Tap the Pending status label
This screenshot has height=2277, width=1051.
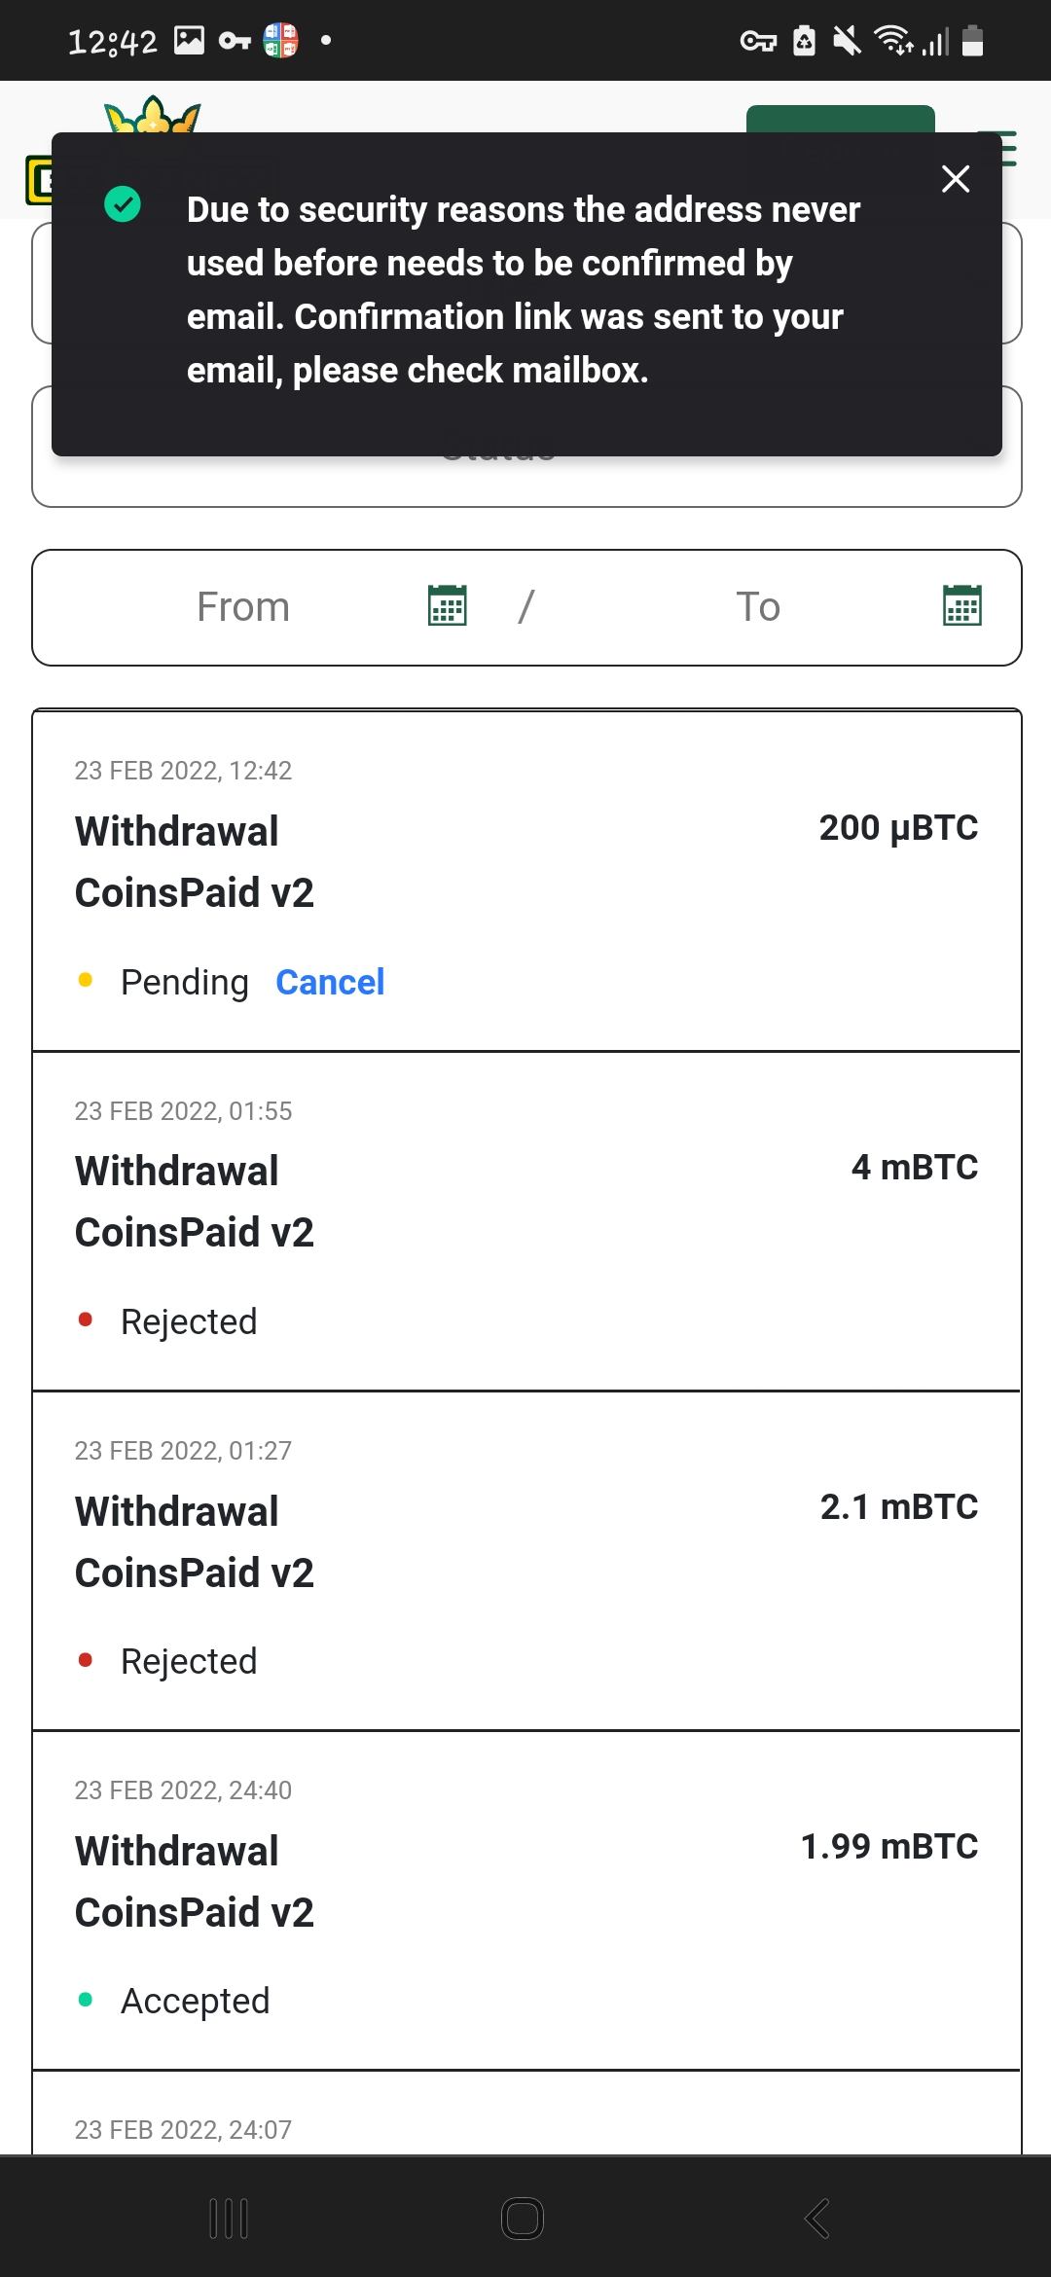[184, 983]
